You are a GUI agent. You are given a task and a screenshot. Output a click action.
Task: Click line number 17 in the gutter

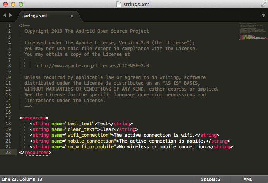pos(8,118)
